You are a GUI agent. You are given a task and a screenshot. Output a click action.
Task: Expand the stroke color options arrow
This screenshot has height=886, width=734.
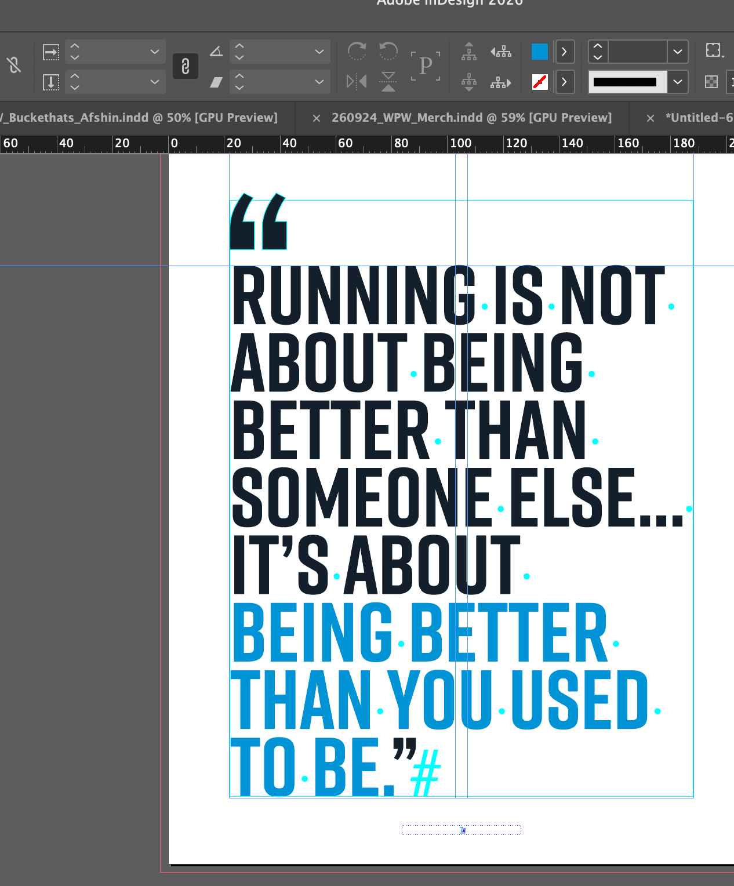pos(564,82)
